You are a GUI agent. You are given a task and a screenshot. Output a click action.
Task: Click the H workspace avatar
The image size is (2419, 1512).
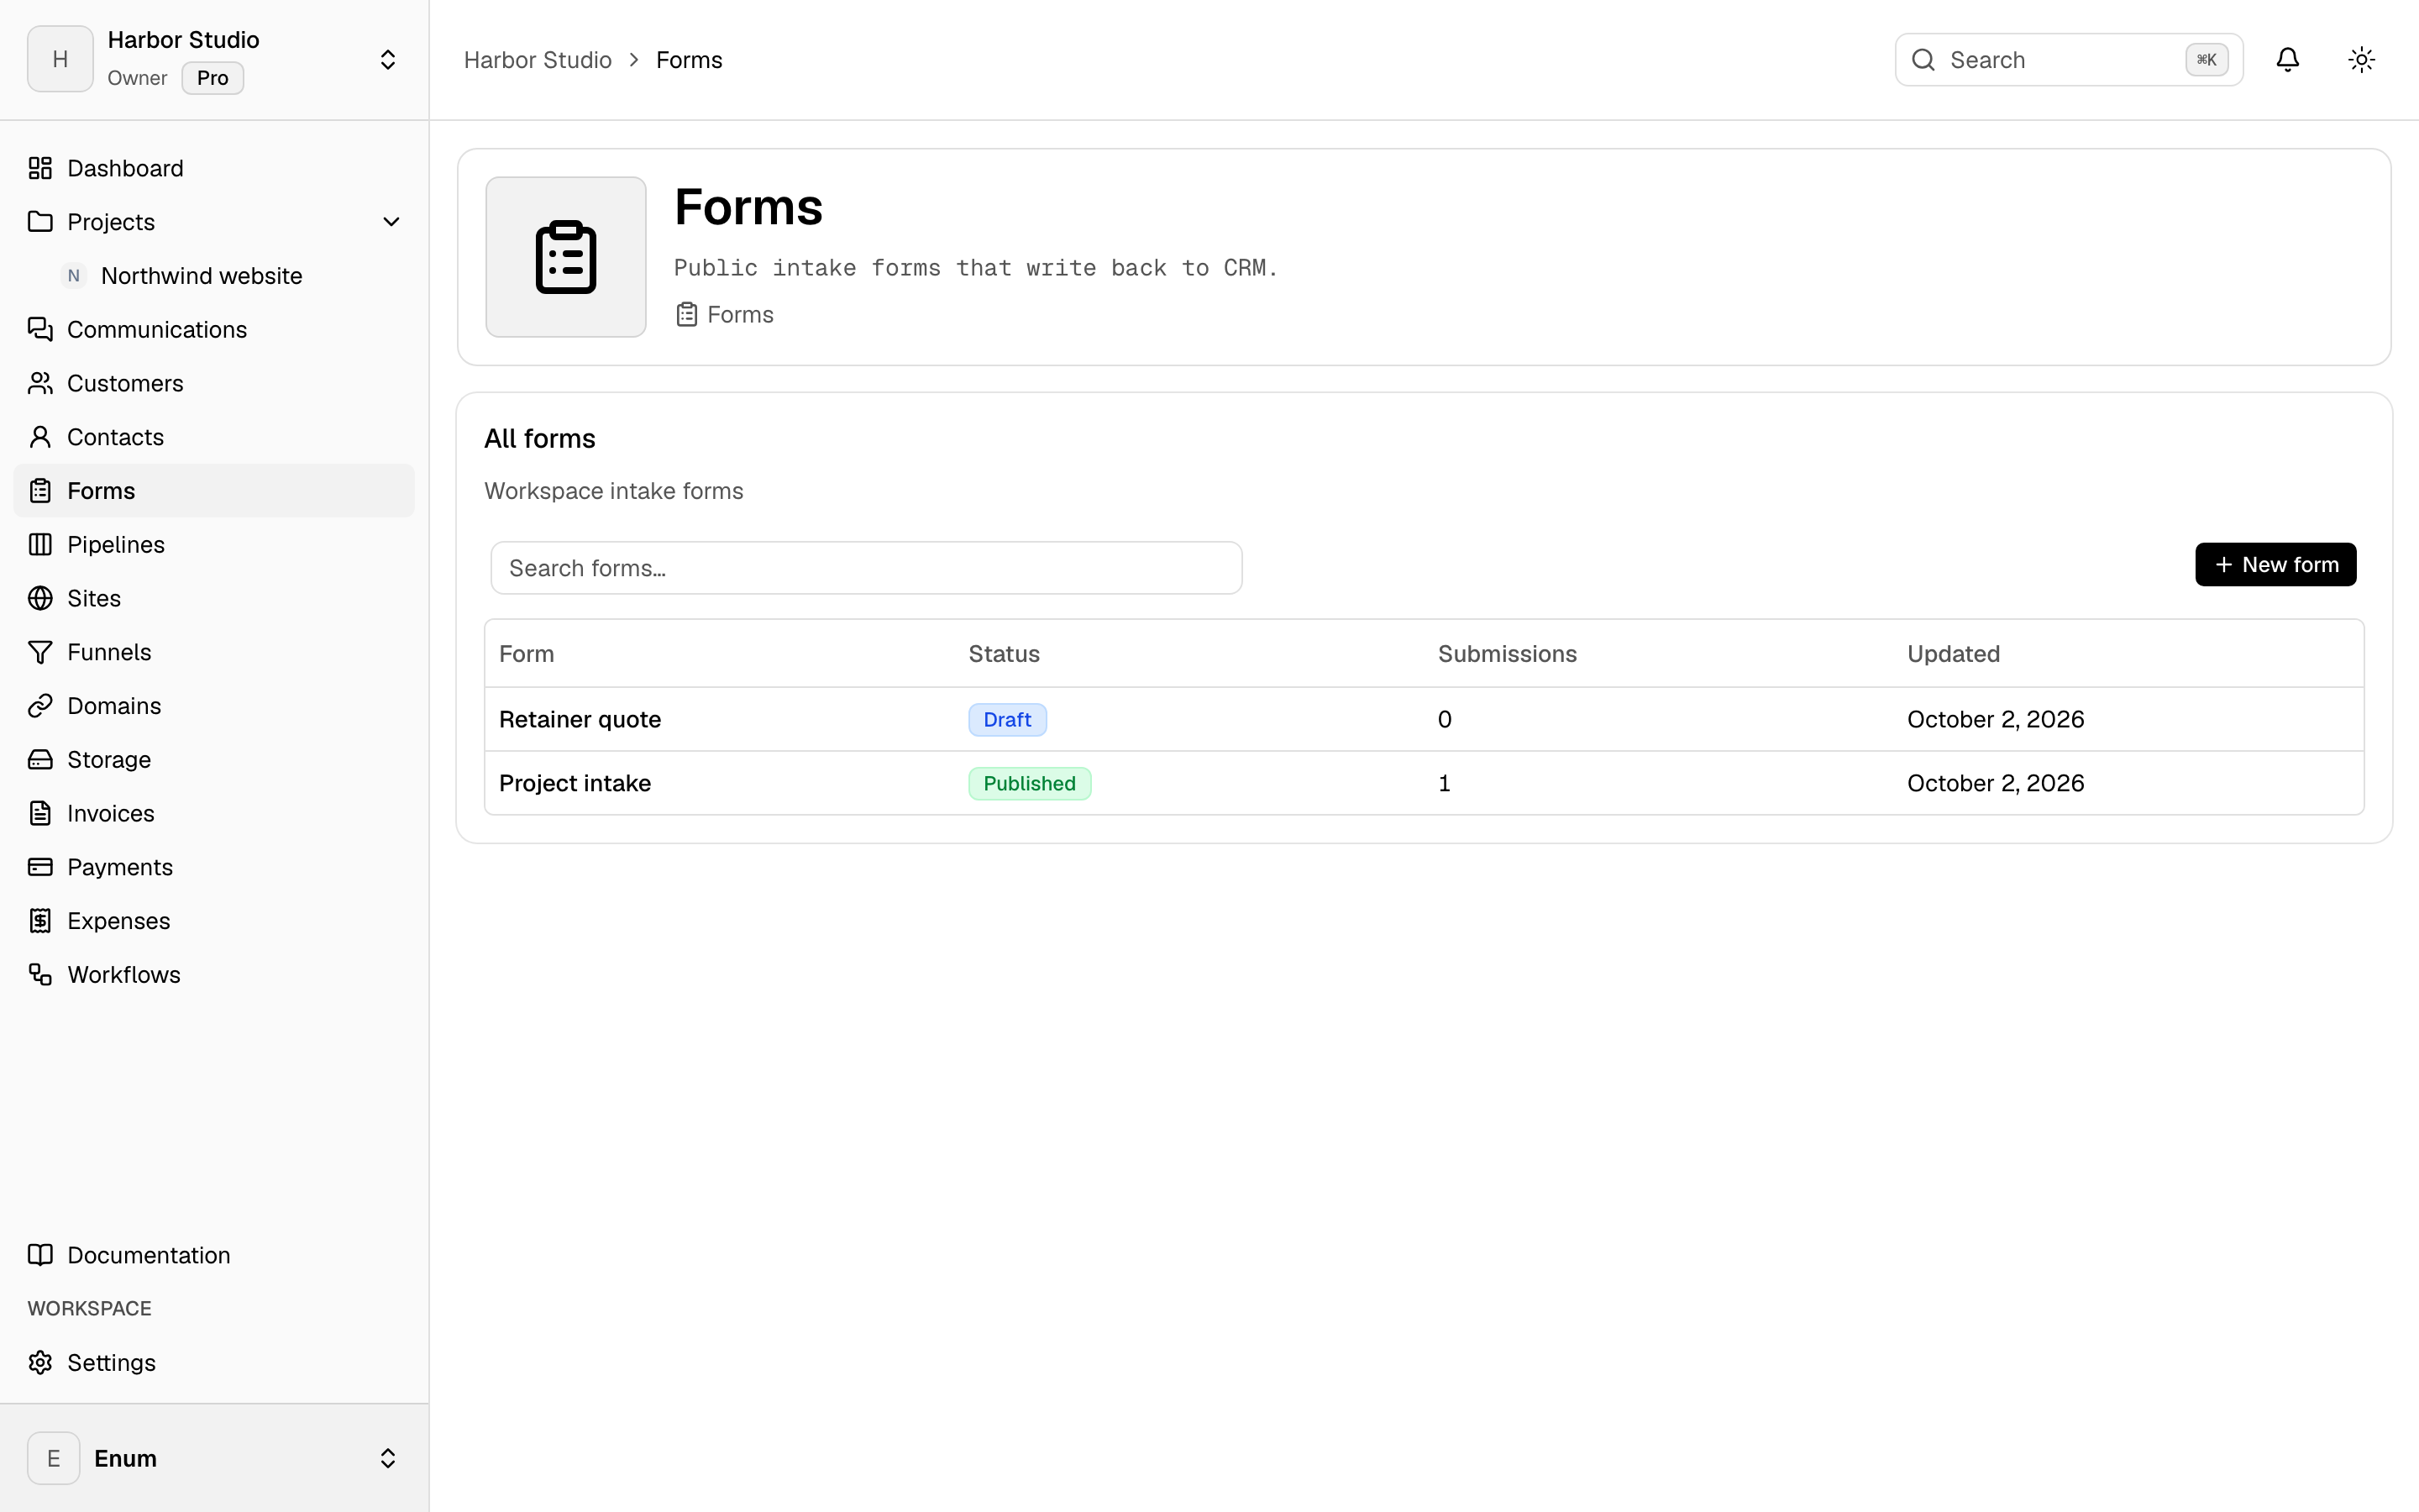(60, 59)
